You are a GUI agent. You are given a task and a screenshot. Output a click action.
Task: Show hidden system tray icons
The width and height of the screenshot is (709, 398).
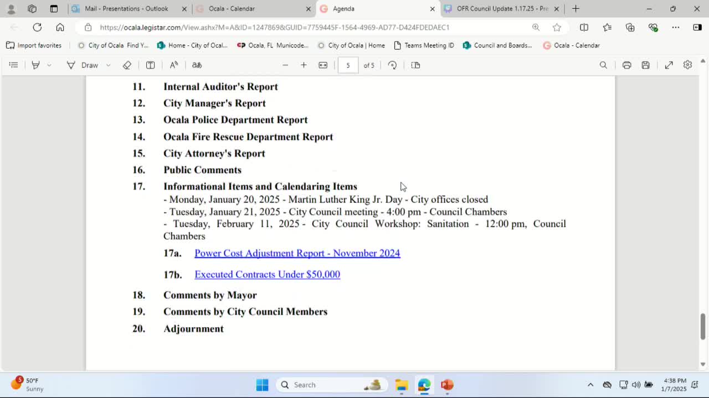tap(590, 385)
